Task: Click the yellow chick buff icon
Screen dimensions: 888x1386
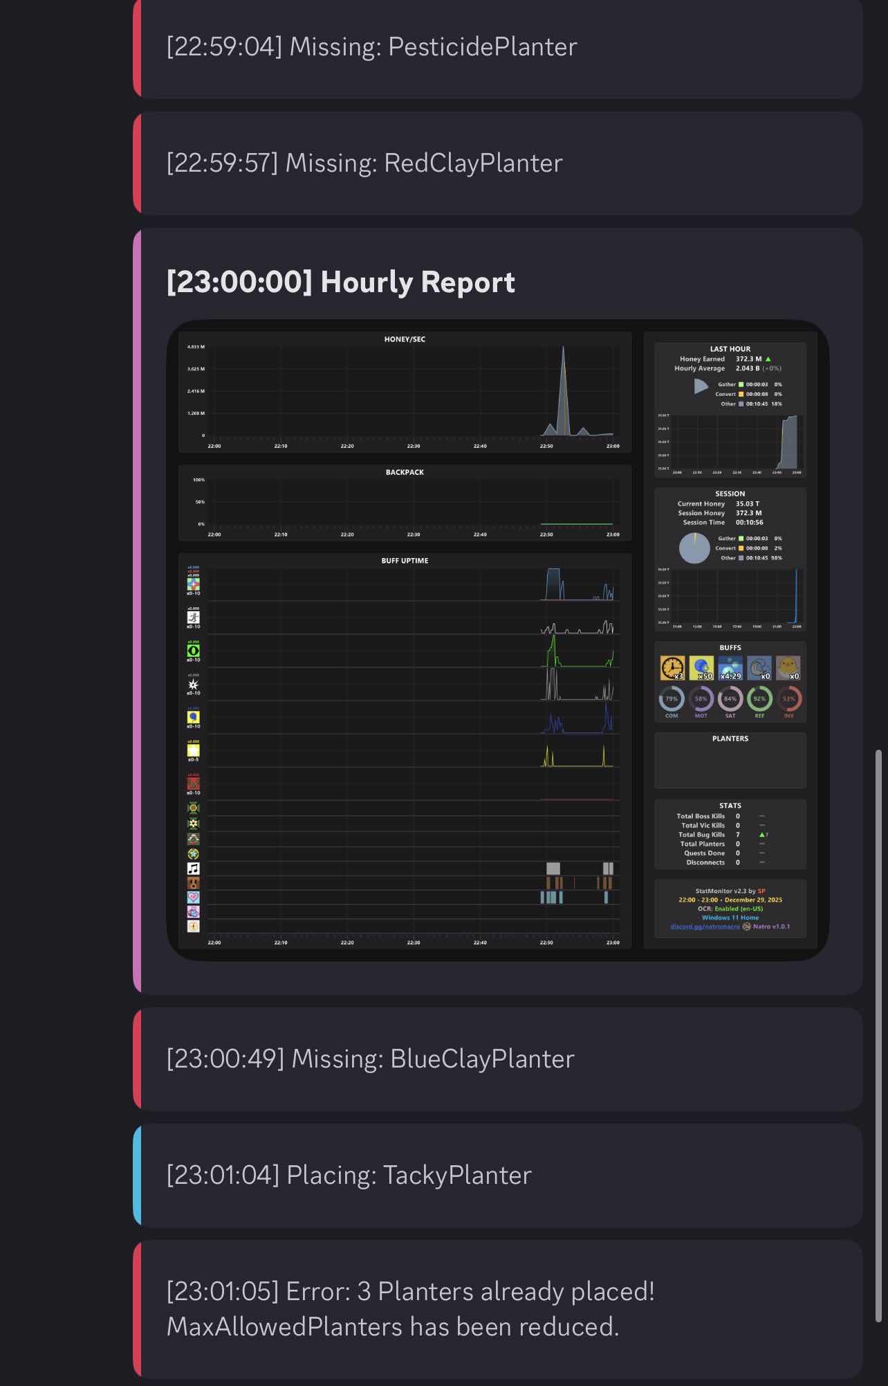Action: pyautogui.click(x=788, y=668)
